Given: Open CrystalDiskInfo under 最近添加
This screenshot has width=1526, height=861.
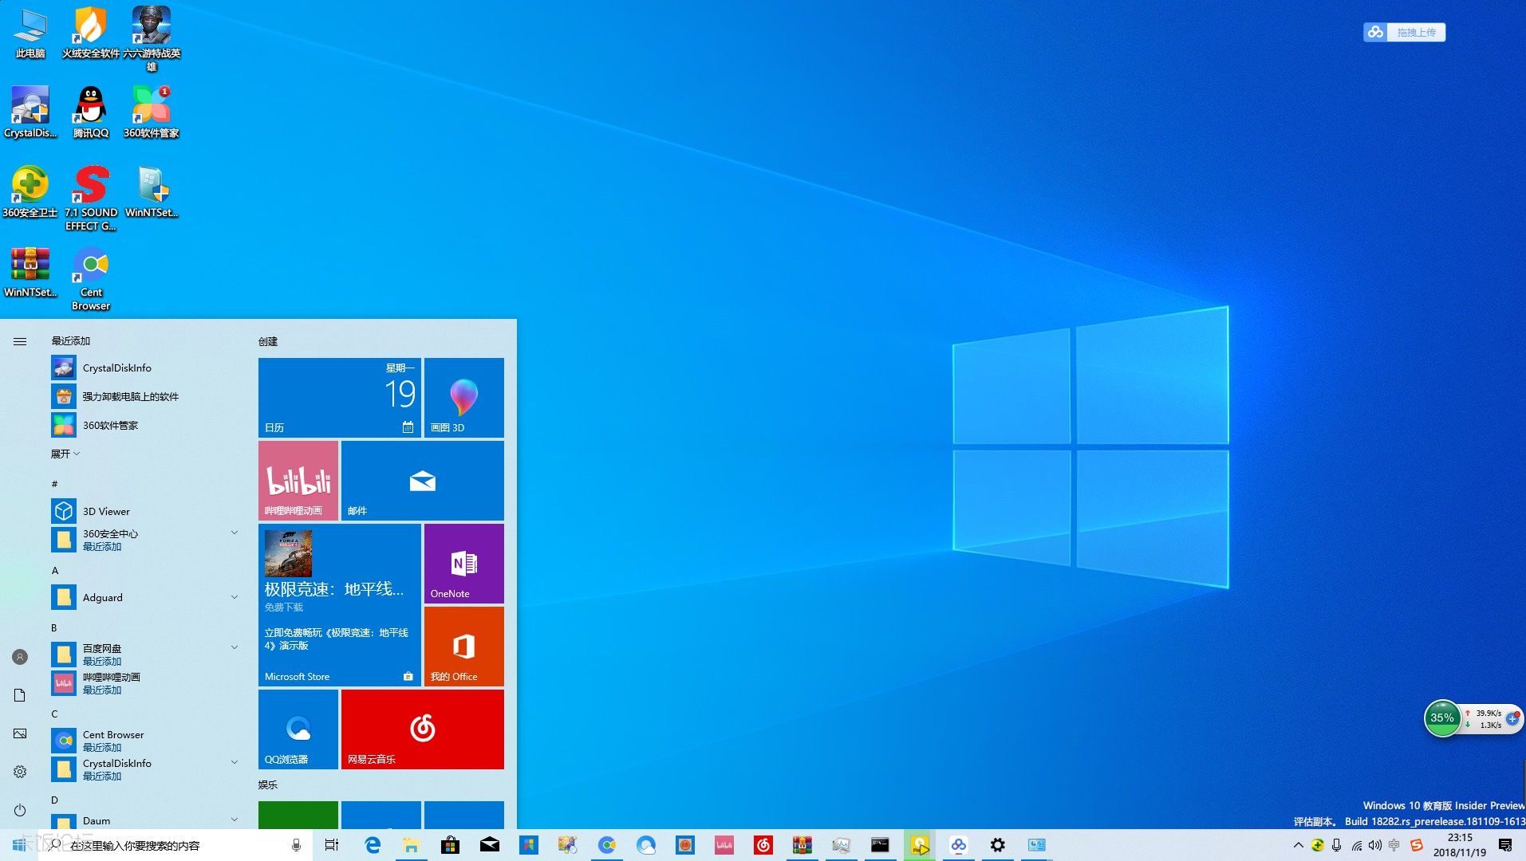Looking at the screenshot, I should [x=145, y=368].
